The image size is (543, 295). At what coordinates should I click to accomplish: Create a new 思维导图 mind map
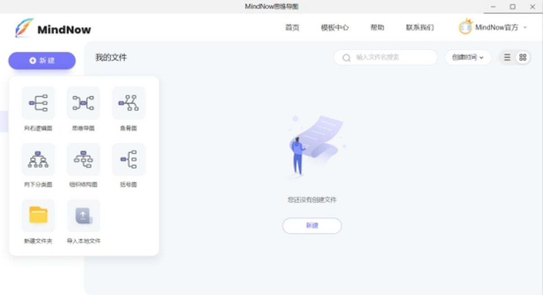pos(83,103)
